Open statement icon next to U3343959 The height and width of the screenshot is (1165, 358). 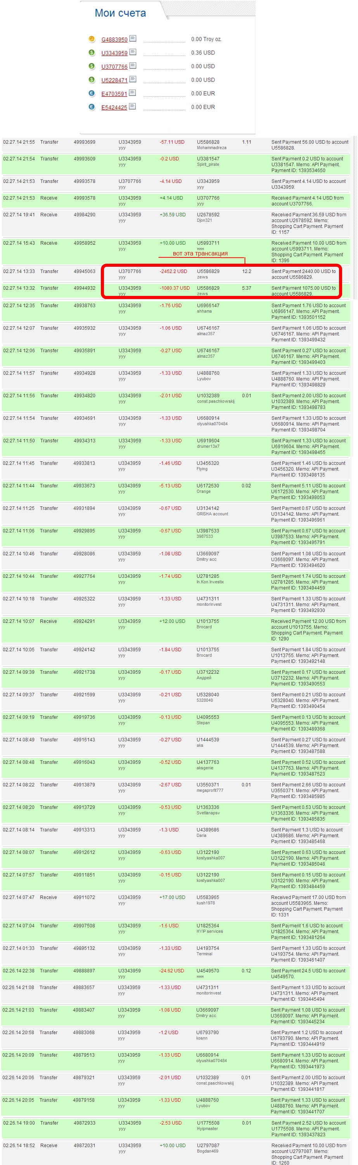[133, 52]
